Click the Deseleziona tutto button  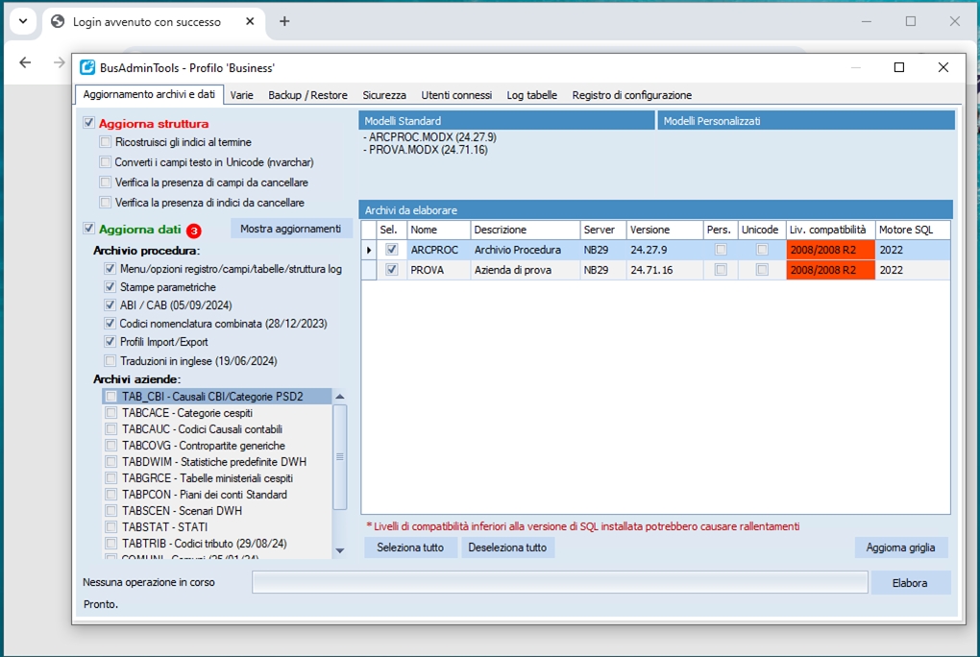[x=507, y=547]
